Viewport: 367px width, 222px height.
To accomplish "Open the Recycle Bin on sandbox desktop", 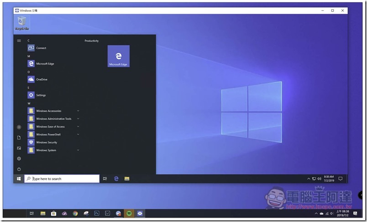I will coord(22,23).
